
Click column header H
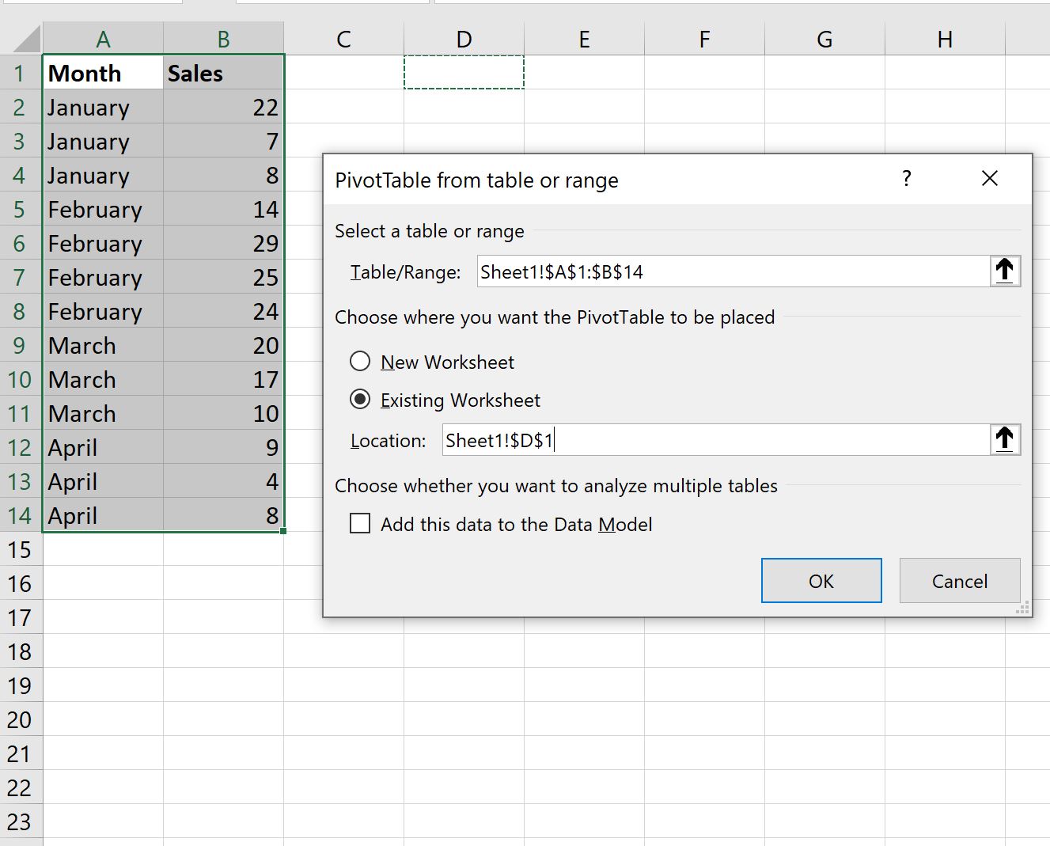(x=944, y=37)
